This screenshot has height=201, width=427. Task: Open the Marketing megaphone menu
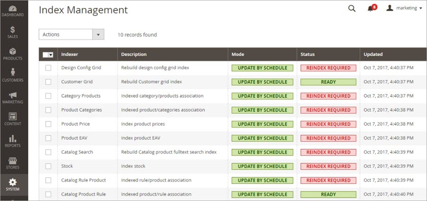13,98
